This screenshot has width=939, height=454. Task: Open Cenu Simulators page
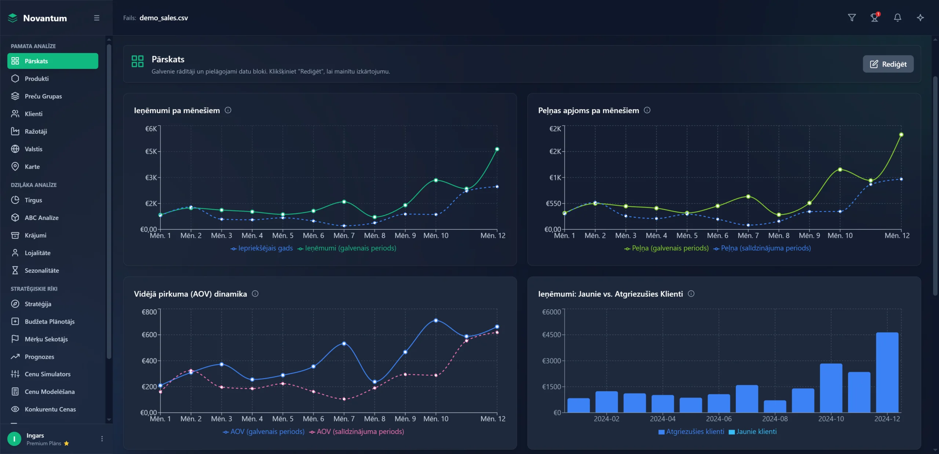pos(47,374)
